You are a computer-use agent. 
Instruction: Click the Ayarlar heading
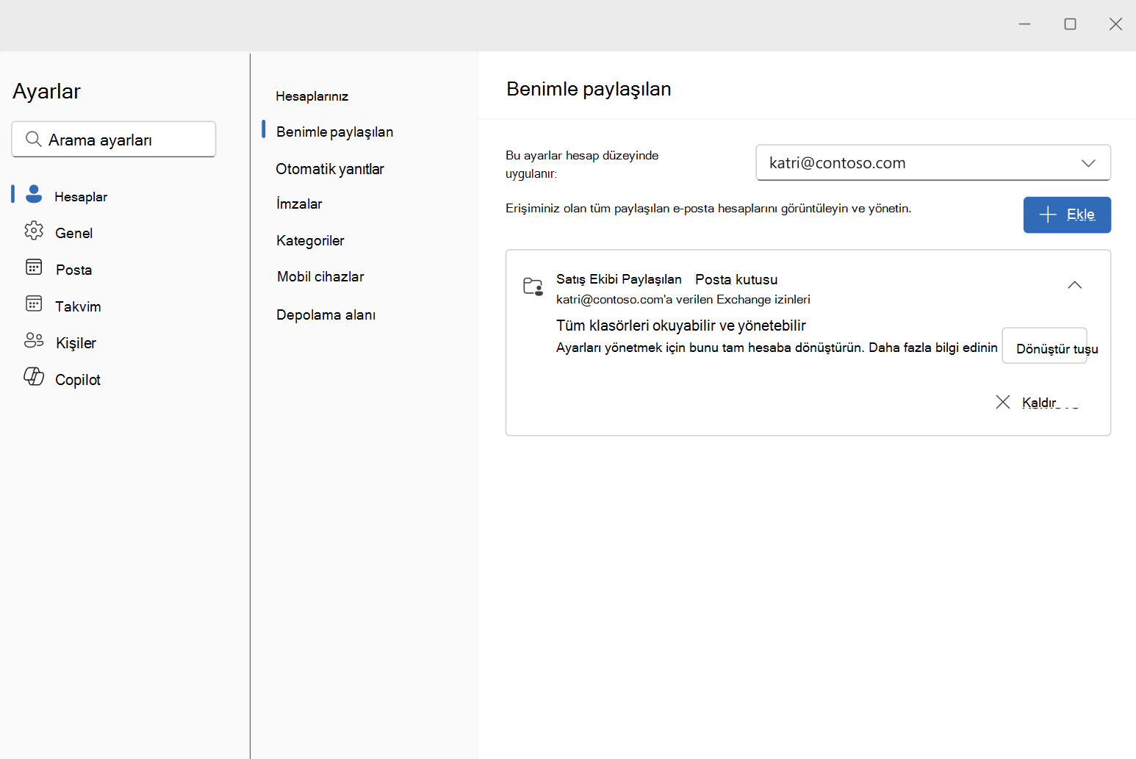[x=46, y=91]
